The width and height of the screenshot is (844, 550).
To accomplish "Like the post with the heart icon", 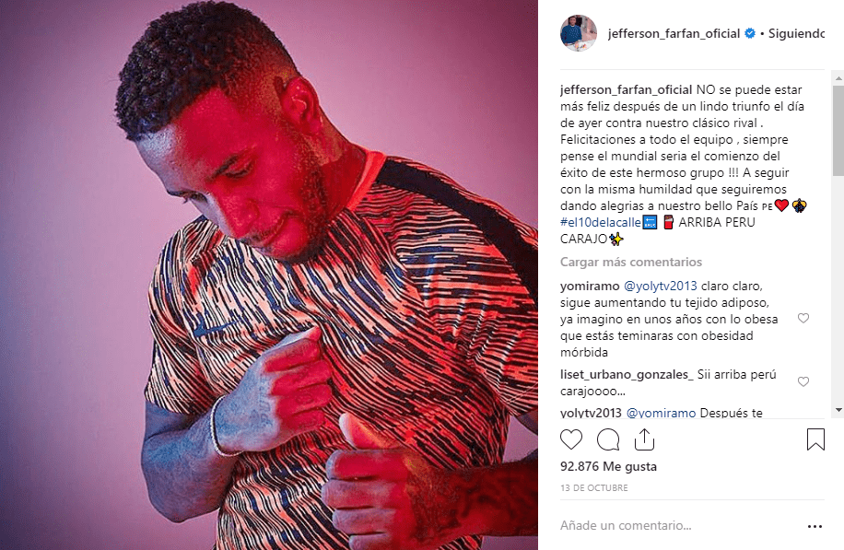I will 571,439.
